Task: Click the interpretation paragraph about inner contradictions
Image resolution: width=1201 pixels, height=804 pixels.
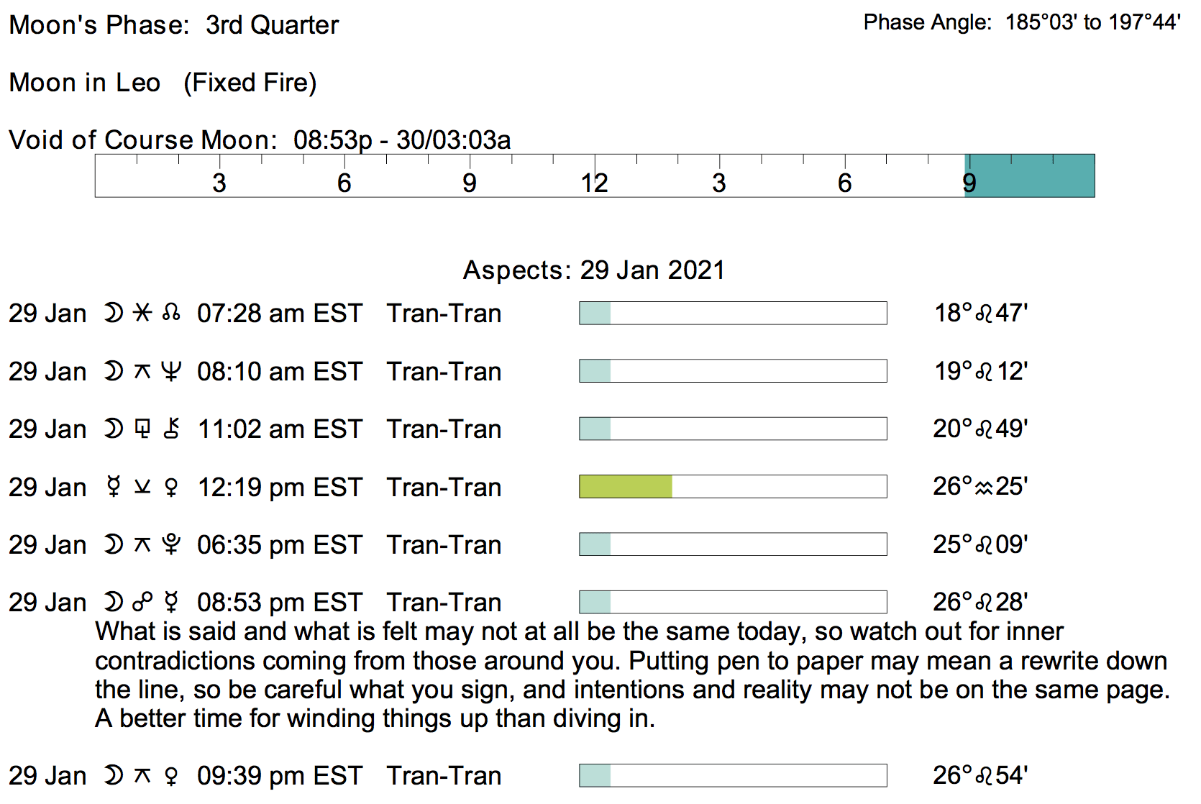Action: coord(631,675)
